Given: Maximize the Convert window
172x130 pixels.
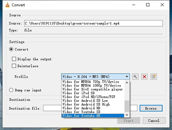Looking at the screenshot, I should tap(148, 5).
